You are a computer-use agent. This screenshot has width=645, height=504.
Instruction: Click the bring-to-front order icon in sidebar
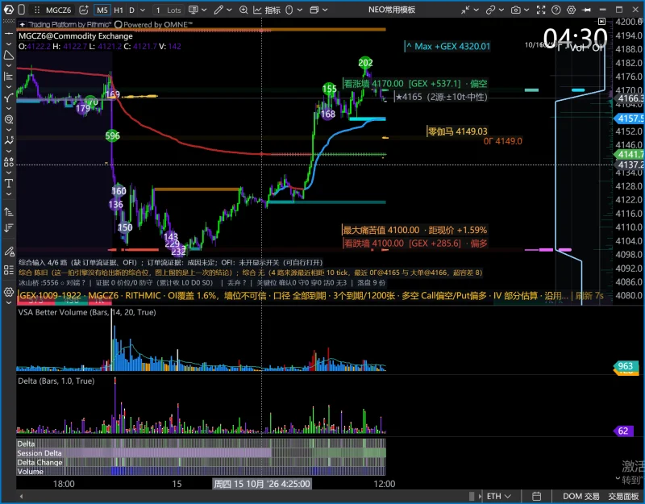coord(9,212)
